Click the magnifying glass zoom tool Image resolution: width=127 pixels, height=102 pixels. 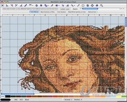[102, 6]
